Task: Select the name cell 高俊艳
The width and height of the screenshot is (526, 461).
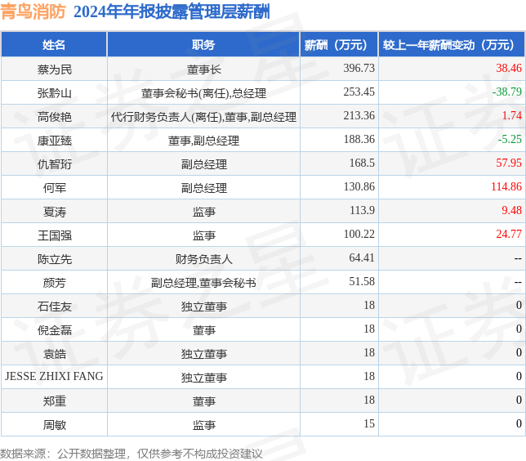Action: [x=55, y=117]
